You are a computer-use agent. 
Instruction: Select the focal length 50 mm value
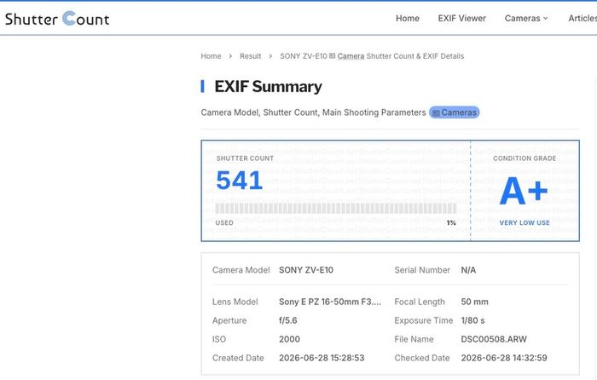point(474,302)
